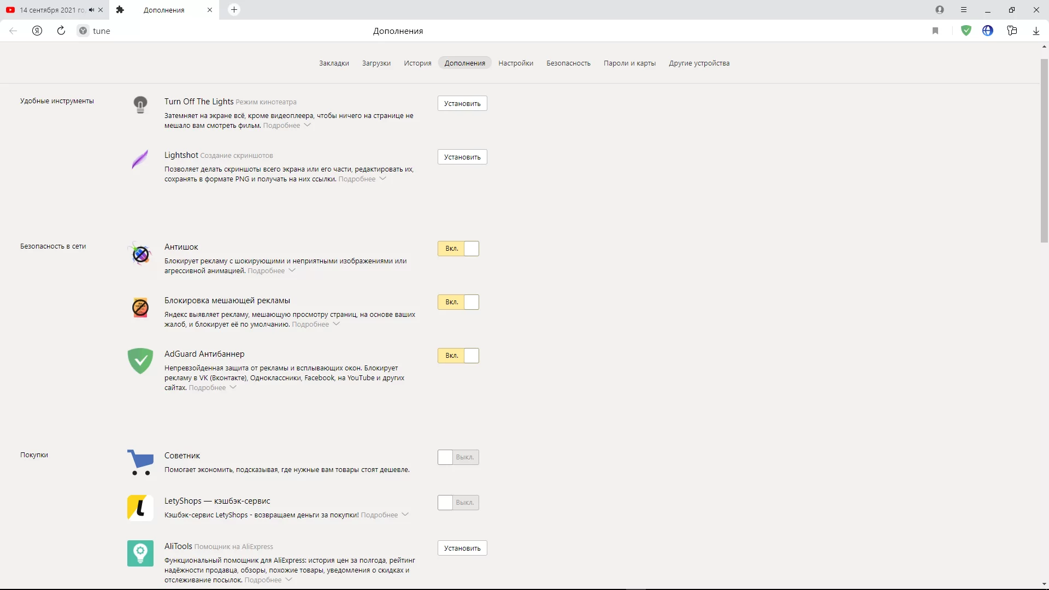Open the История tab

[417, 63]
